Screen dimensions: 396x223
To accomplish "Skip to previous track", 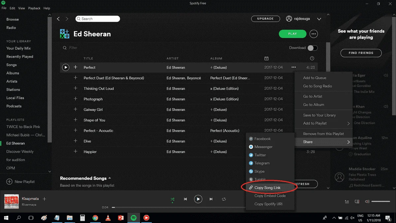I will pyautogui.click(x=185, y=199).
